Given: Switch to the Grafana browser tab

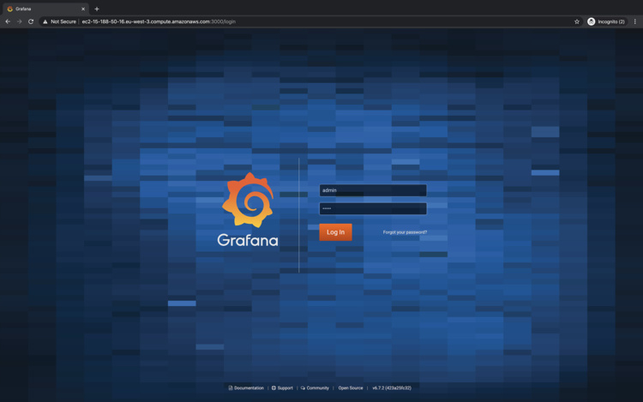Looking at the screenshot, I should click(43, 9).
